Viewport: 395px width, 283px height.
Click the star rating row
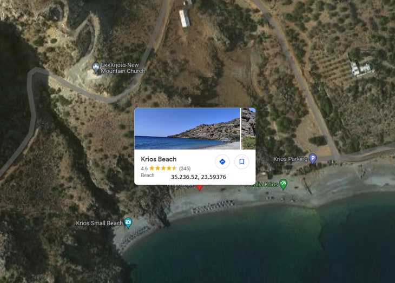163,168
